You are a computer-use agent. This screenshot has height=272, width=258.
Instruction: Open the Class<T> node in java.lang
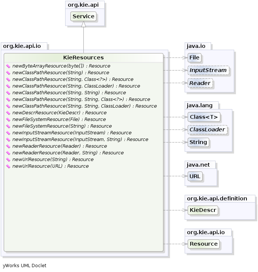click(204, 117)
